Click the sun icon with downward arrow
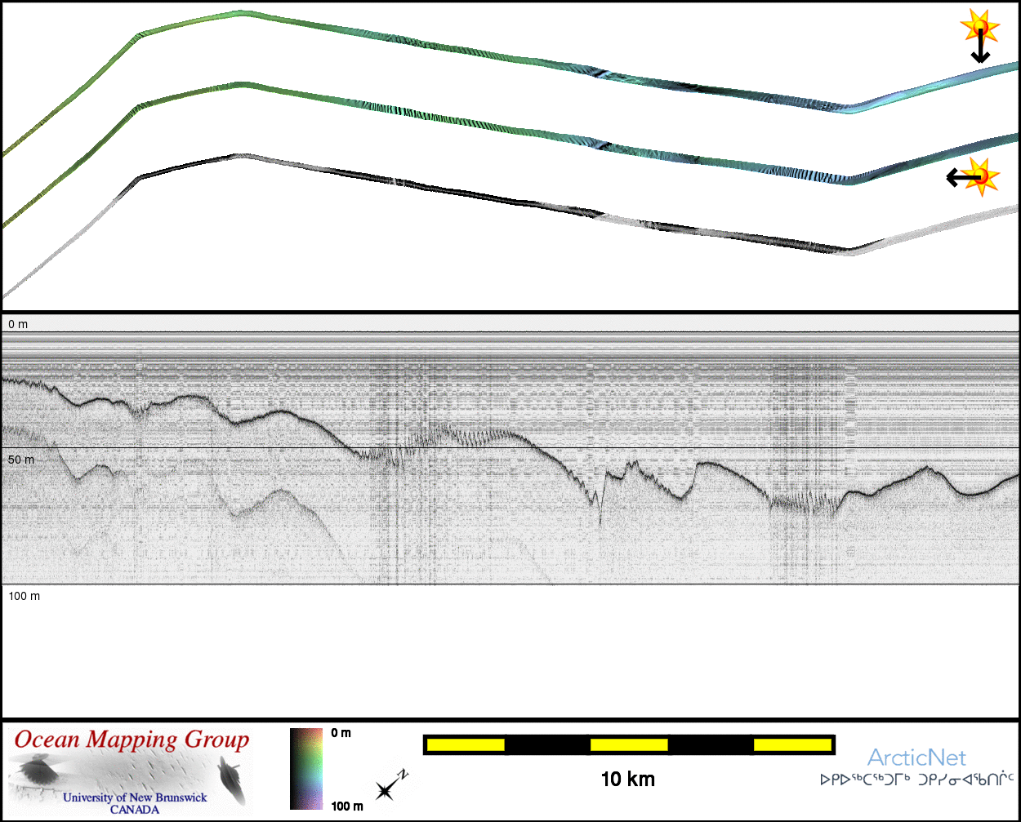Viewport: 1021px width, 822px height. [x=979, y=28]
